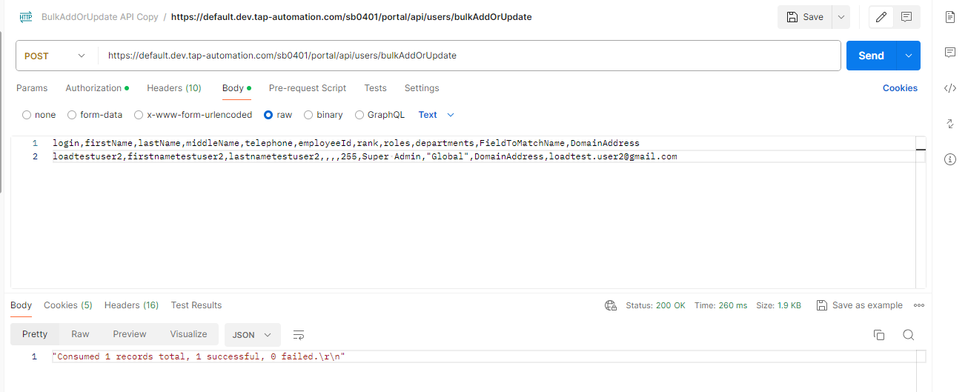The height and width of the screenshot is (392, 968).
Task: Open the comments icon beside the pencil
Action: click(906, 17)
